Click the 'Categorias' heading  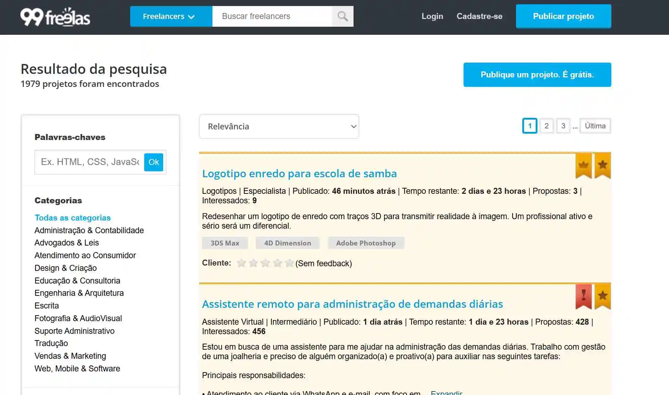point(58,200)
